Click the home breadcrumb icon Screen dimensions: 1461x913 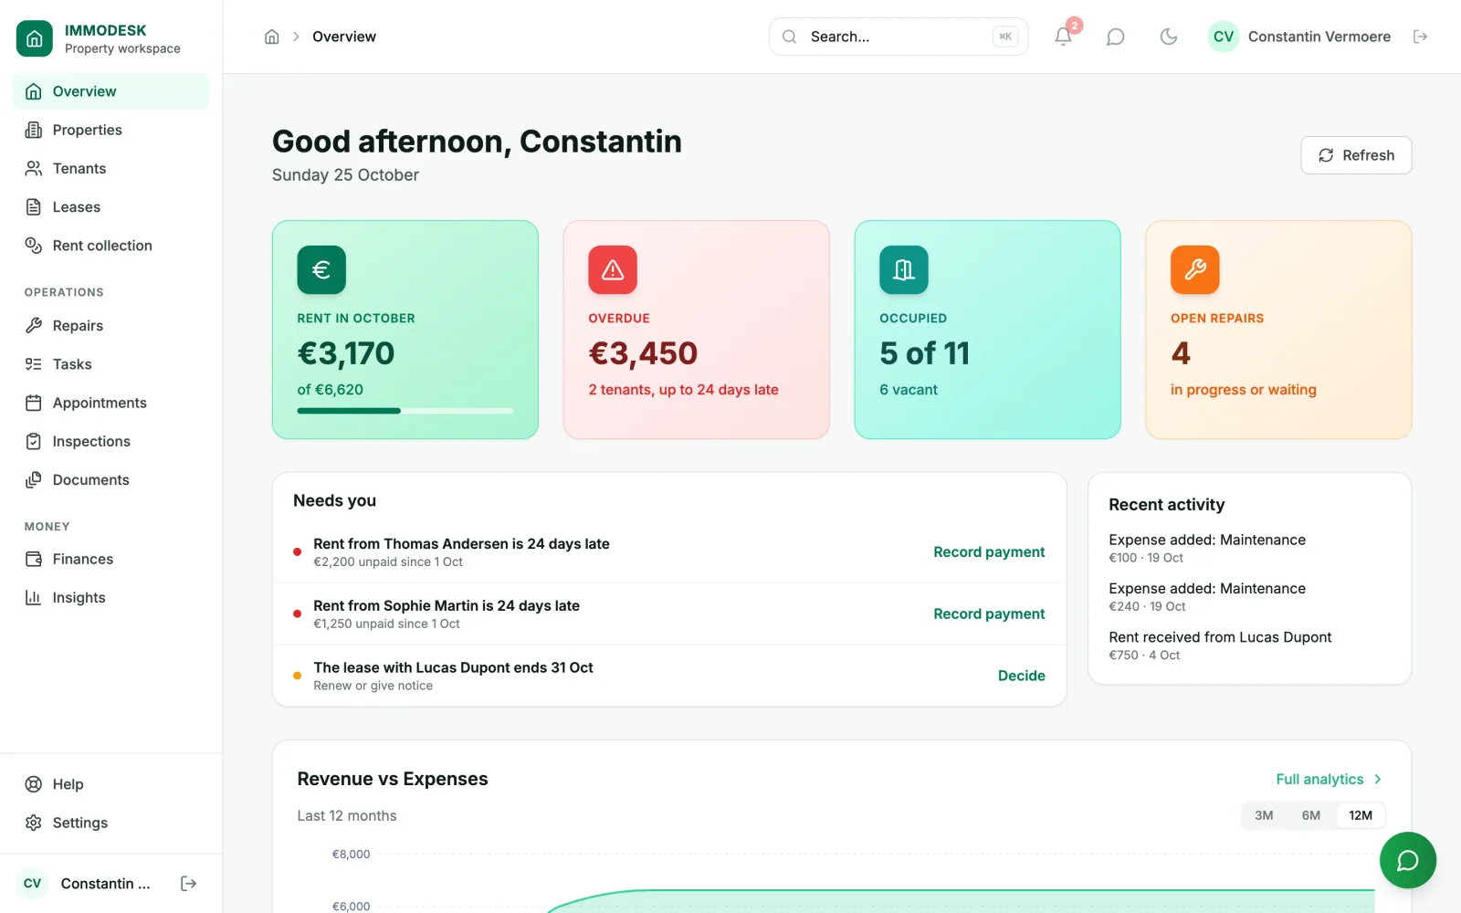(271, 37)
